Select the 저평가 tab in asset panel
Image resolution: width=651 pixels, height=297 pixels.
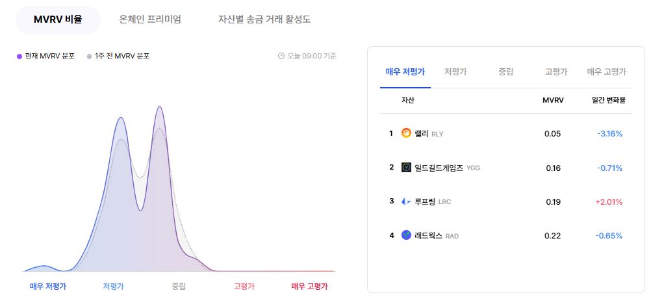[x=455, y=71]
